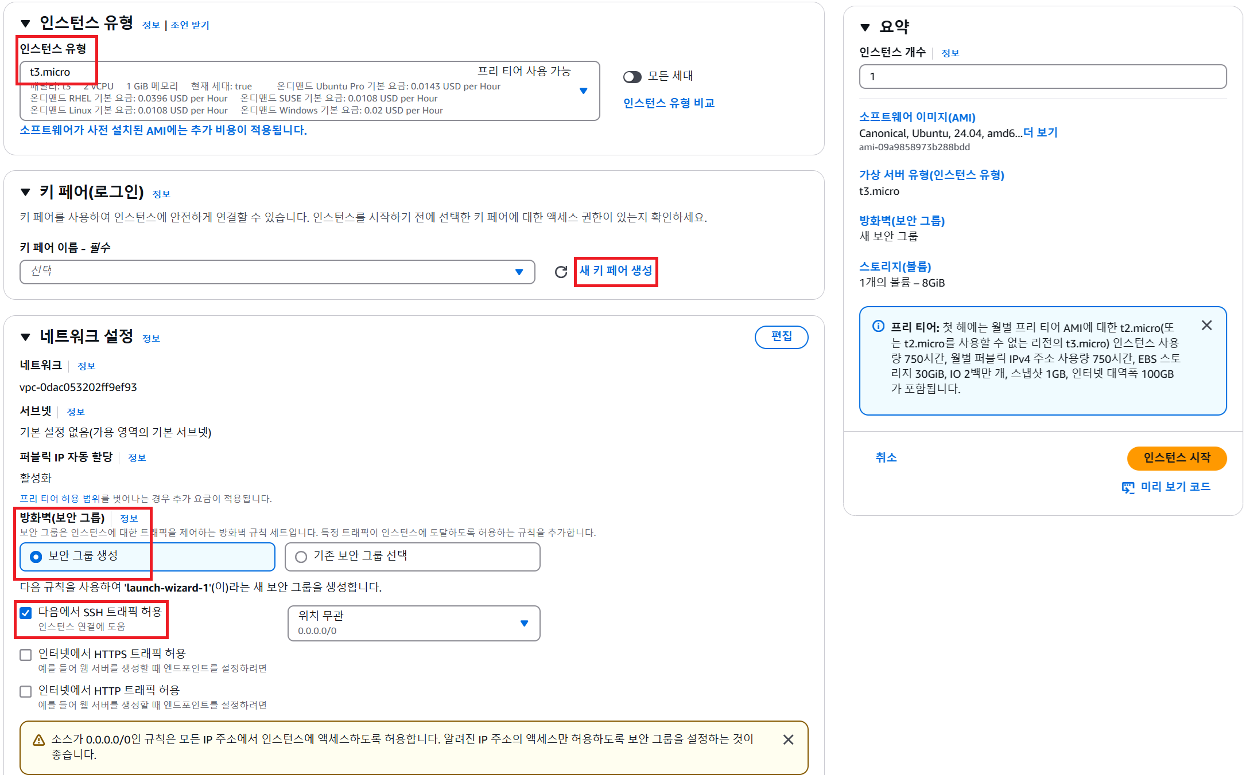Click the free tier info circle icon

878,326
